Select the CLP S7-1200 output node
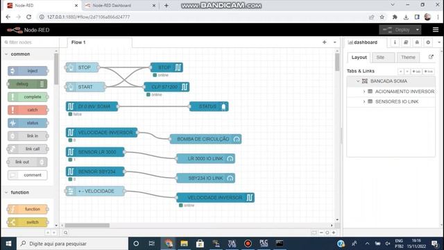Screen dimensions: 444x250 pos(166,87)
